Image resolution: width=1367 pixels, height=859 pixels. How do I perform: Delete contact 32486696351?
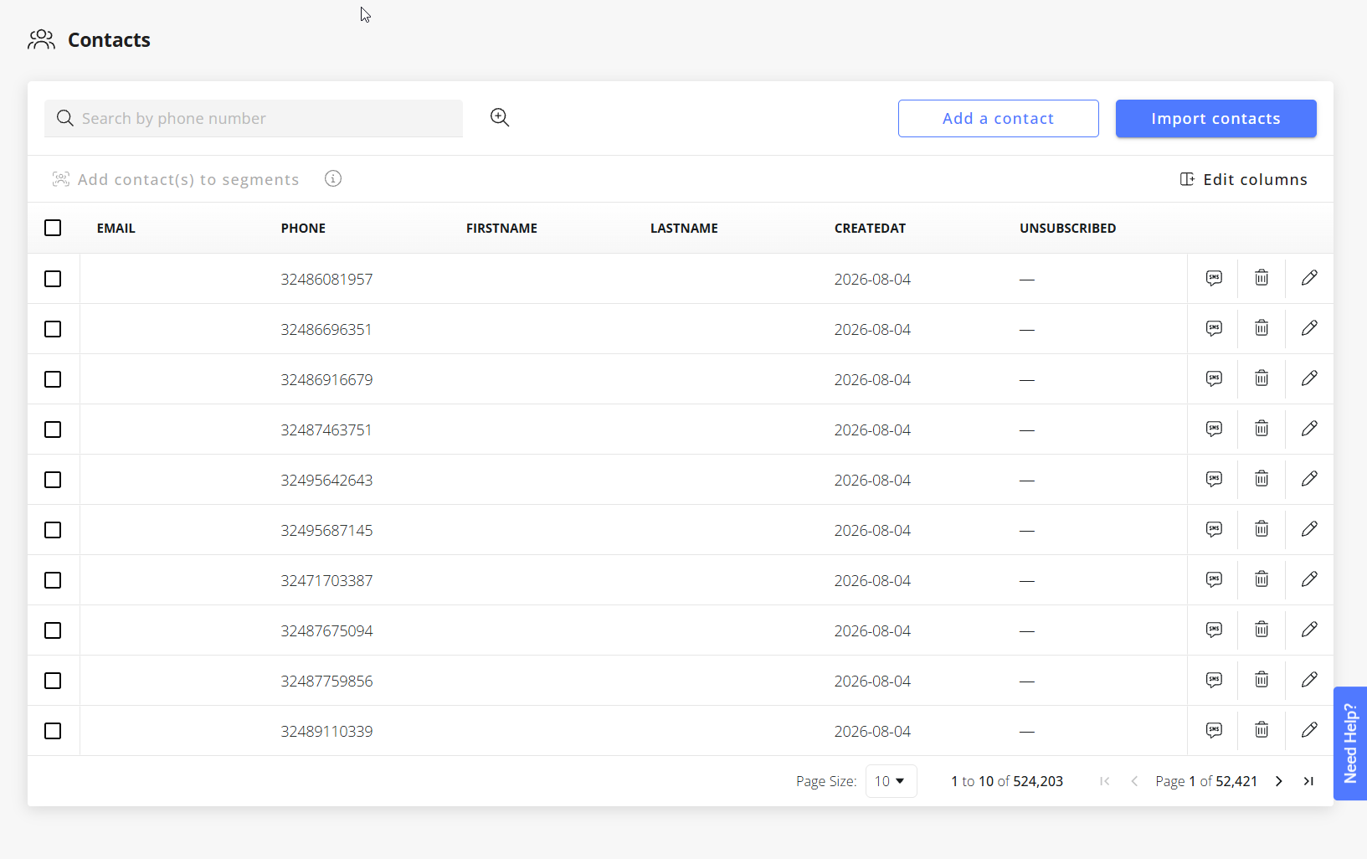click(1262, 328)
